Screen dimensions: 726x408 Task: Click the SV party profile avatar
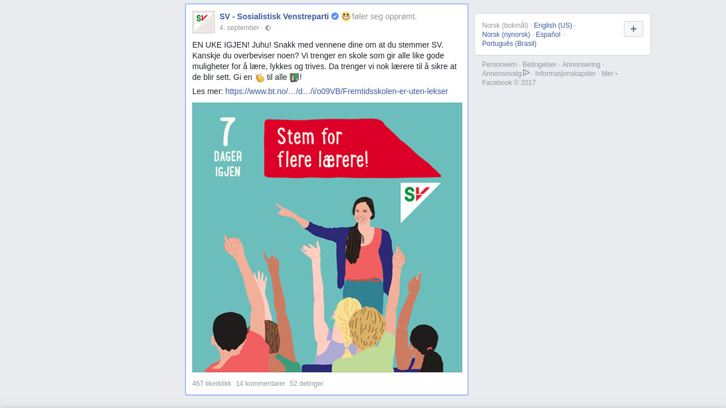coord(204,22)
